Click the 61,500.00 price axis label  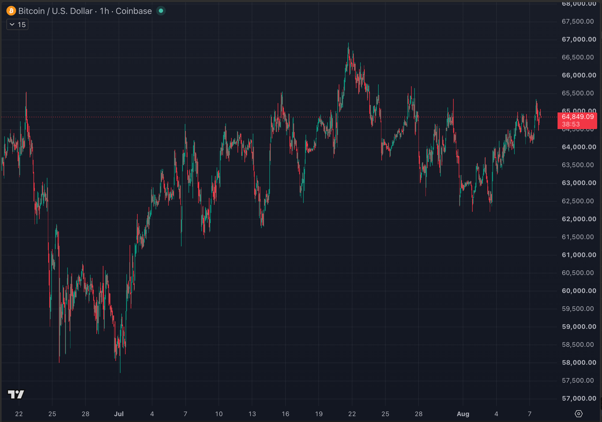pos(578,237)
